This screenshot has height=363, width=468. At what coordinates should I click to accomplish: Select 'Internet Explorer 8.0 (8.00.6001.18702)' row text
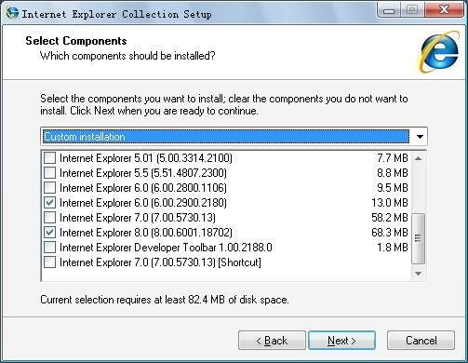click(x=146, y=233)
